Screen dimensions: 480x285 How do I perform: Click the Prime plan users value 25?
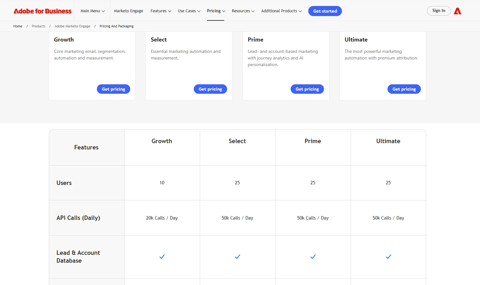tap(313, 183)
